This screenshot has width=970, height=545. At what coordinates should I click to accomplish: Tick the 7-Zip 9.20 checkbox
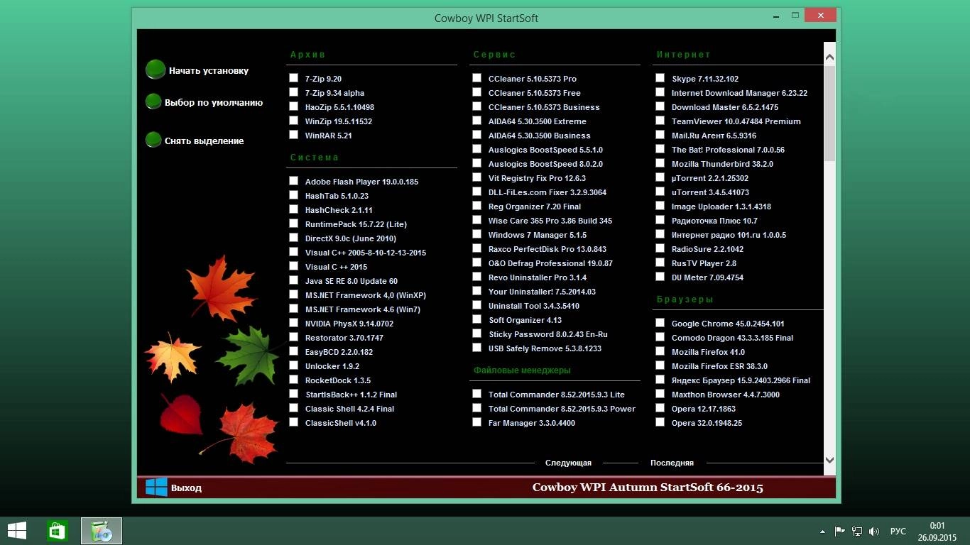click(294, 78)
